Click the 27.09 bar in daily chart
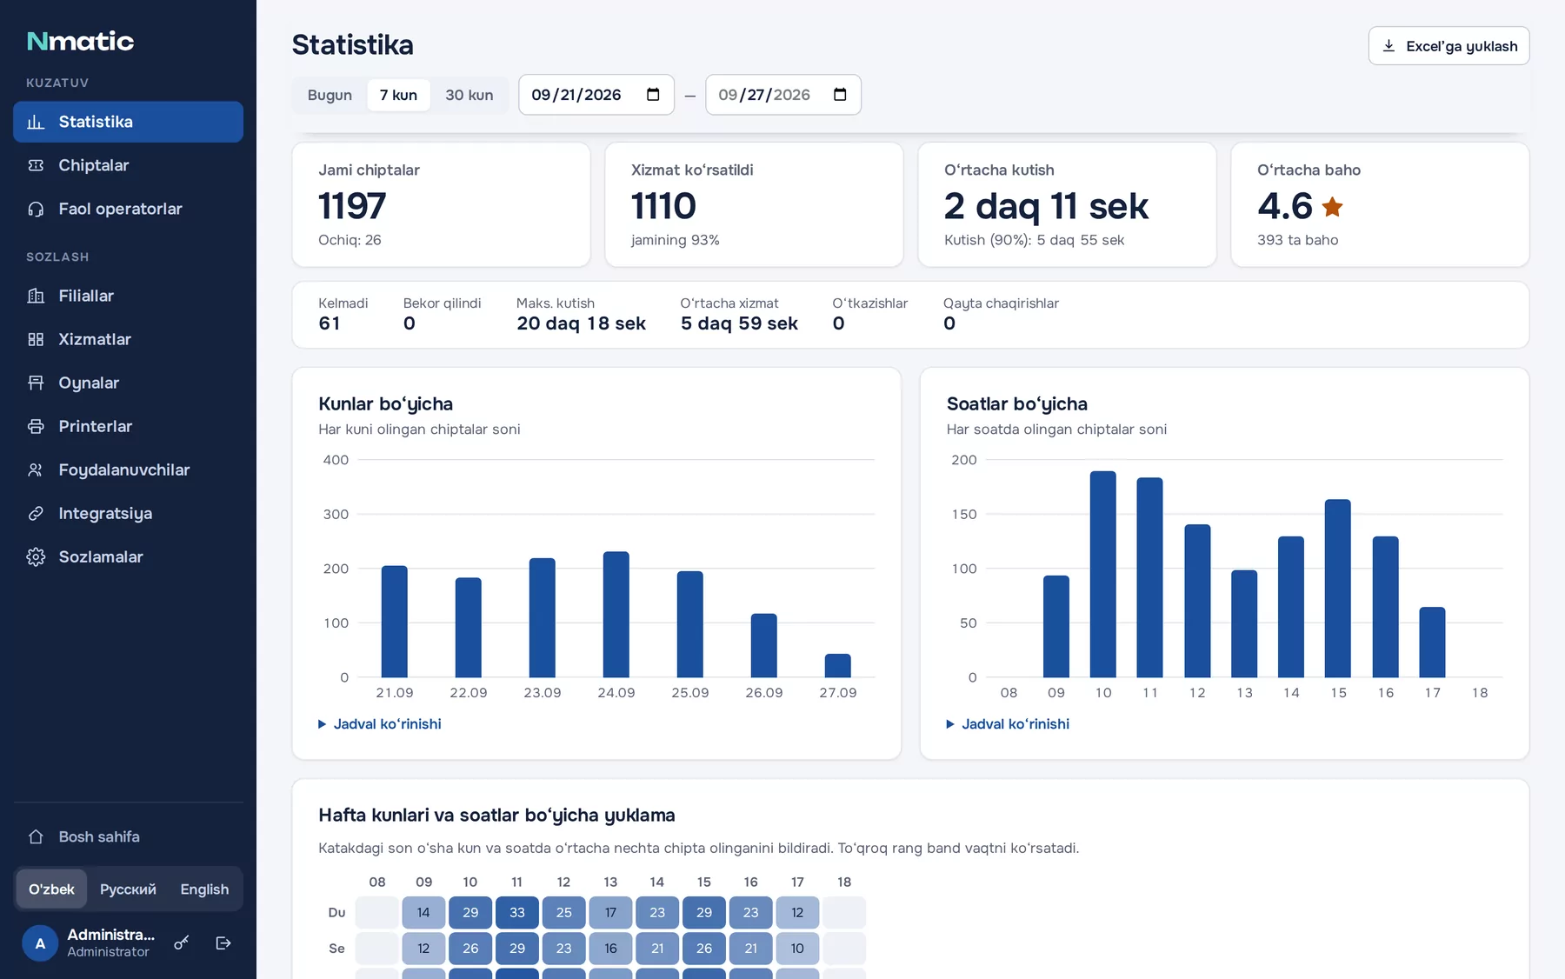 click(838, 666)
